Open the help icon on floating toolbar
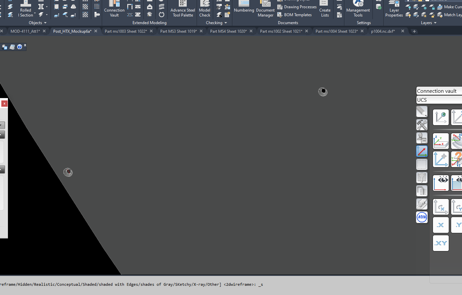 click(x=19, y=47)
